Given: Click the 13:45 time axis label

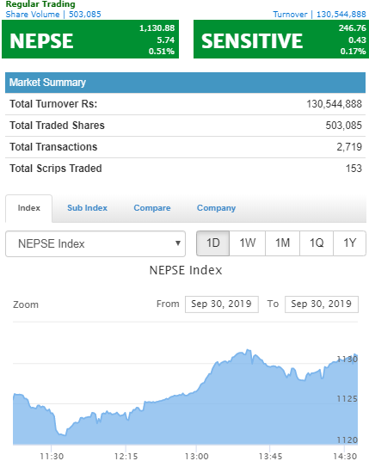Looking at the screenshot, I should pos(270,456).
